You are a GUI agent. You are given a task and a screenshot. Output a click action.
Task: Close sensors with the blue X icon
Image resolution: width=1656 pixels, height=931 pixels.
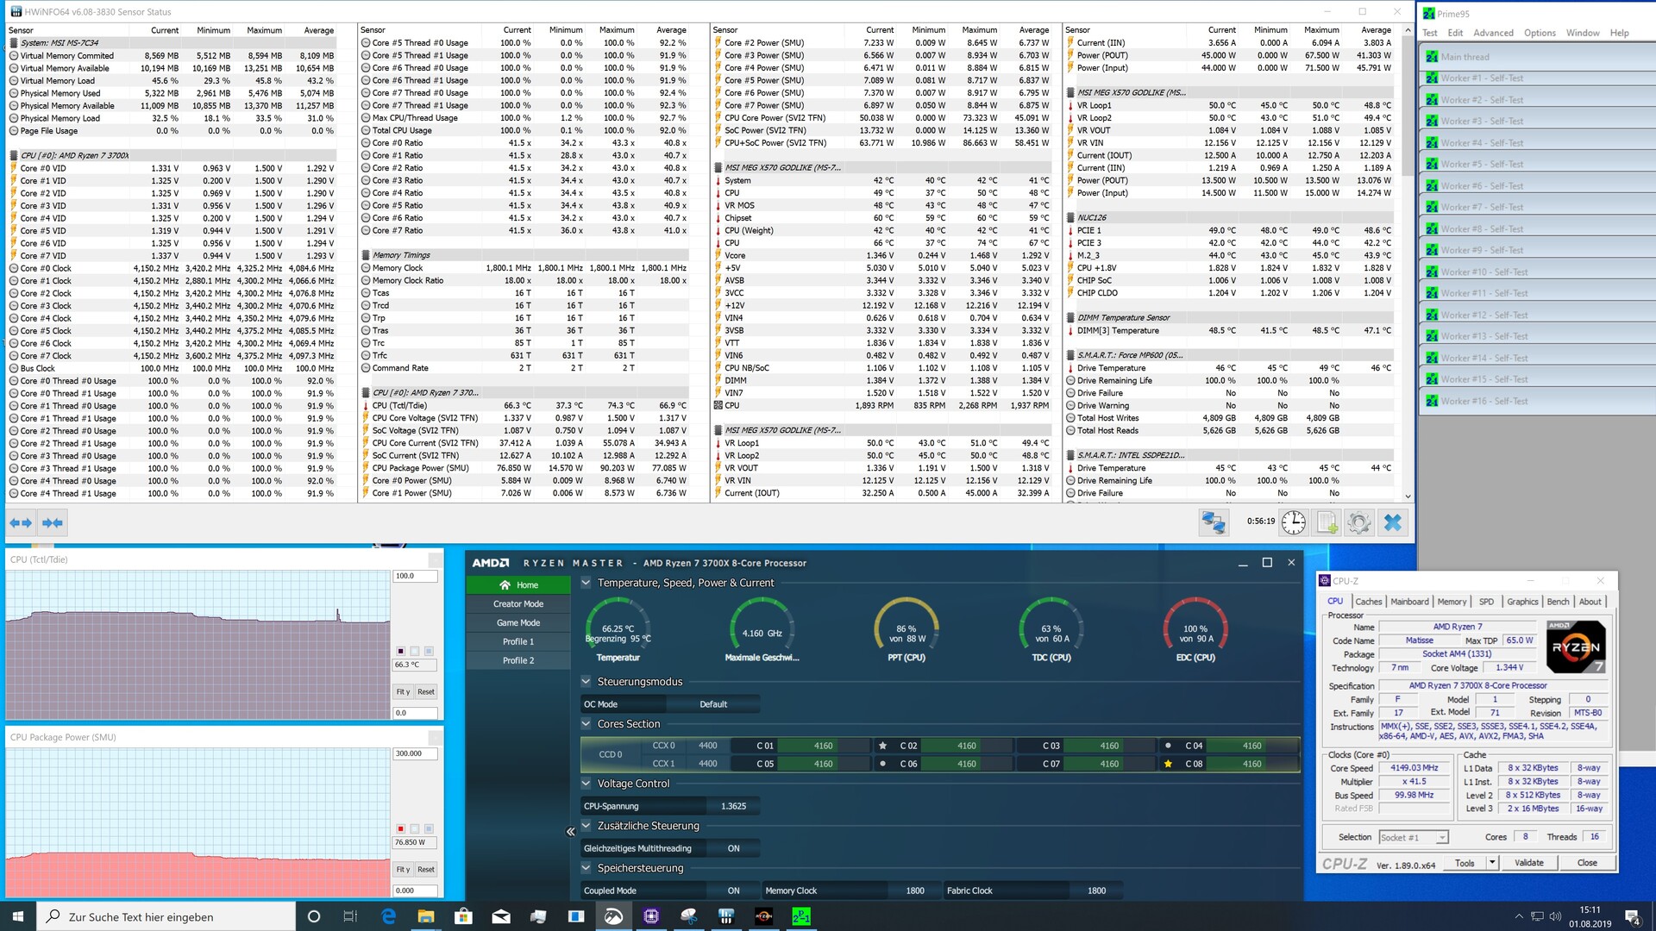click(1392, 522)
